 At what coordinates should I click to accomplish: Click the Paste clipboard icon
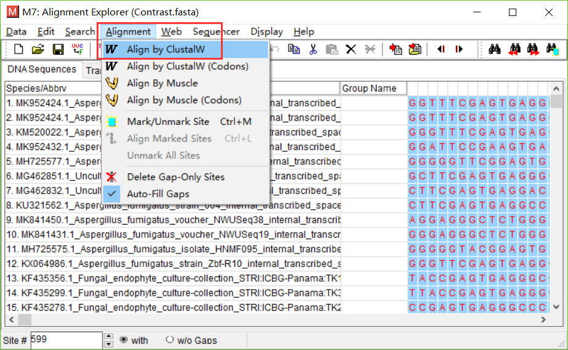point(332,49)
